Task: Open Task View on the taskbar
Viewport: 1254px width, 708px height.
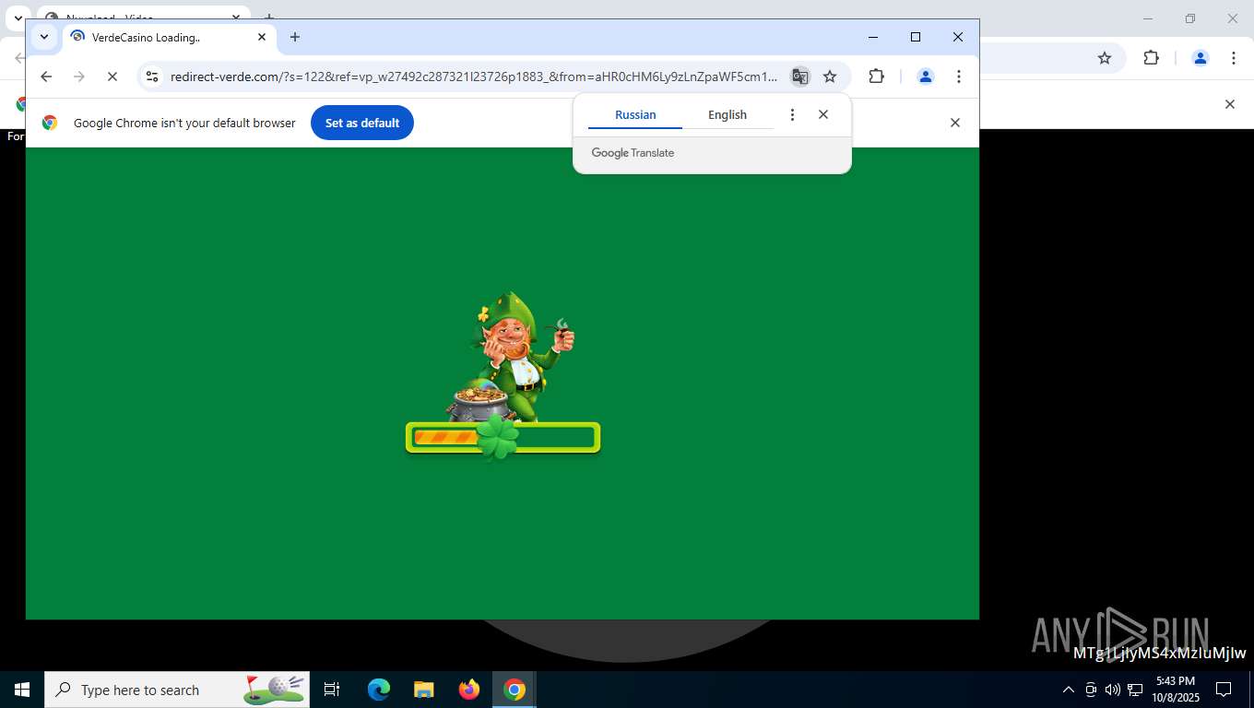Action: (332, 690)
